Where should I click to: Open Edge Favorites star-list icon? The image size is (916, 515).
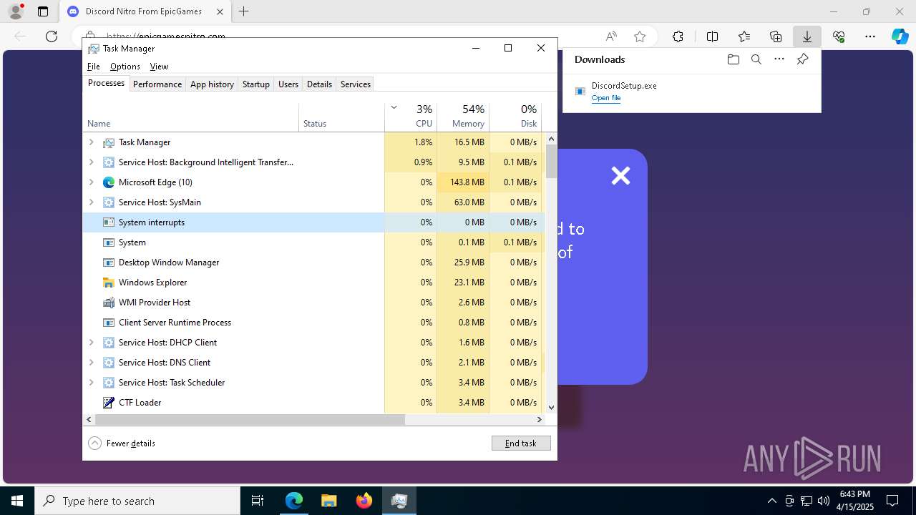pyautogui.click(x=744, y=36)
